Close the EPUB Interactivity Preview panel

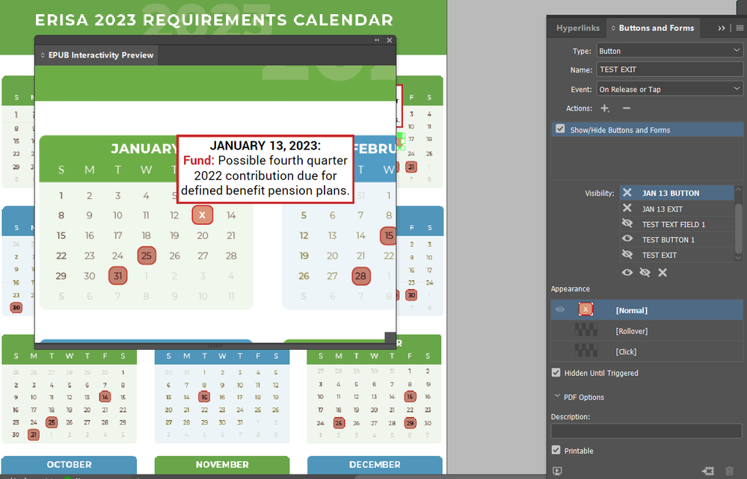(390, 40)
